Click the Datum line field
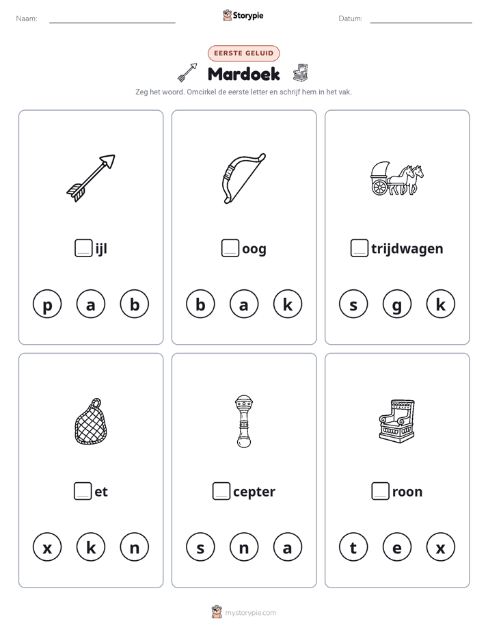 coord(421,18)
